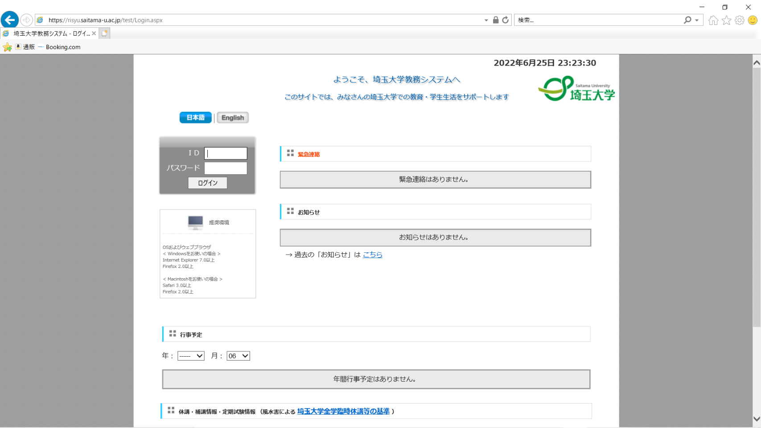The width and height of the screenshot is (761, 428).
Task: Click the smiley feedback icon
Action: (x=753, y=20)
